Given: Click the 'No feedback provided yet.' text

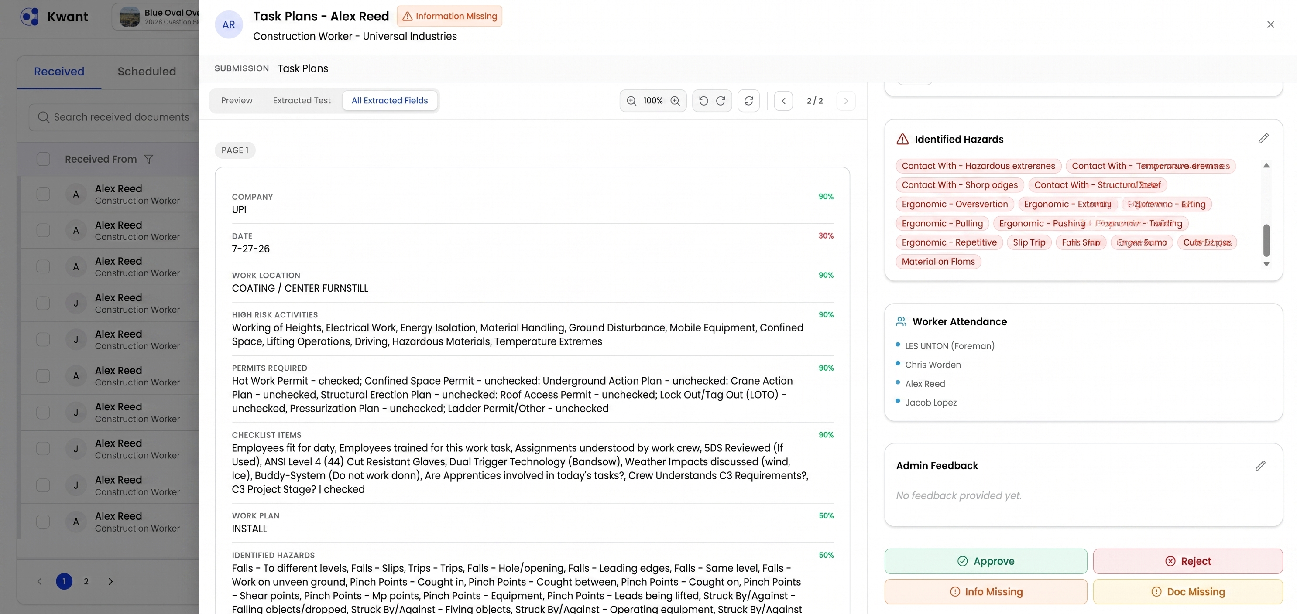Looking at the screenshot, I should pyautogui.click(x=959, y=496).
